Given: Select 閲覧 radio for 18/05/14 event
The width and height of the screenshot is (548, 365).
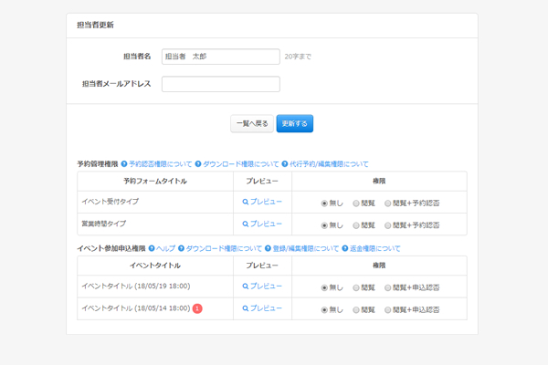Looking at the screenshot, I should (356, 309).
